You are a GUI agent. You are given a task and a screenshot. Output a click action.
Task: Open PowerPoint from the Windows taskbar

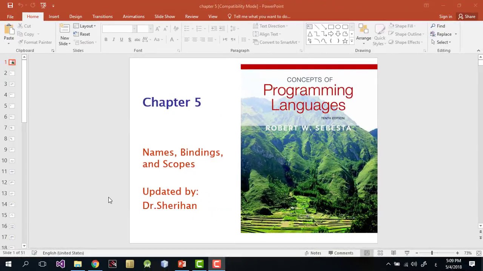(182, 264)
